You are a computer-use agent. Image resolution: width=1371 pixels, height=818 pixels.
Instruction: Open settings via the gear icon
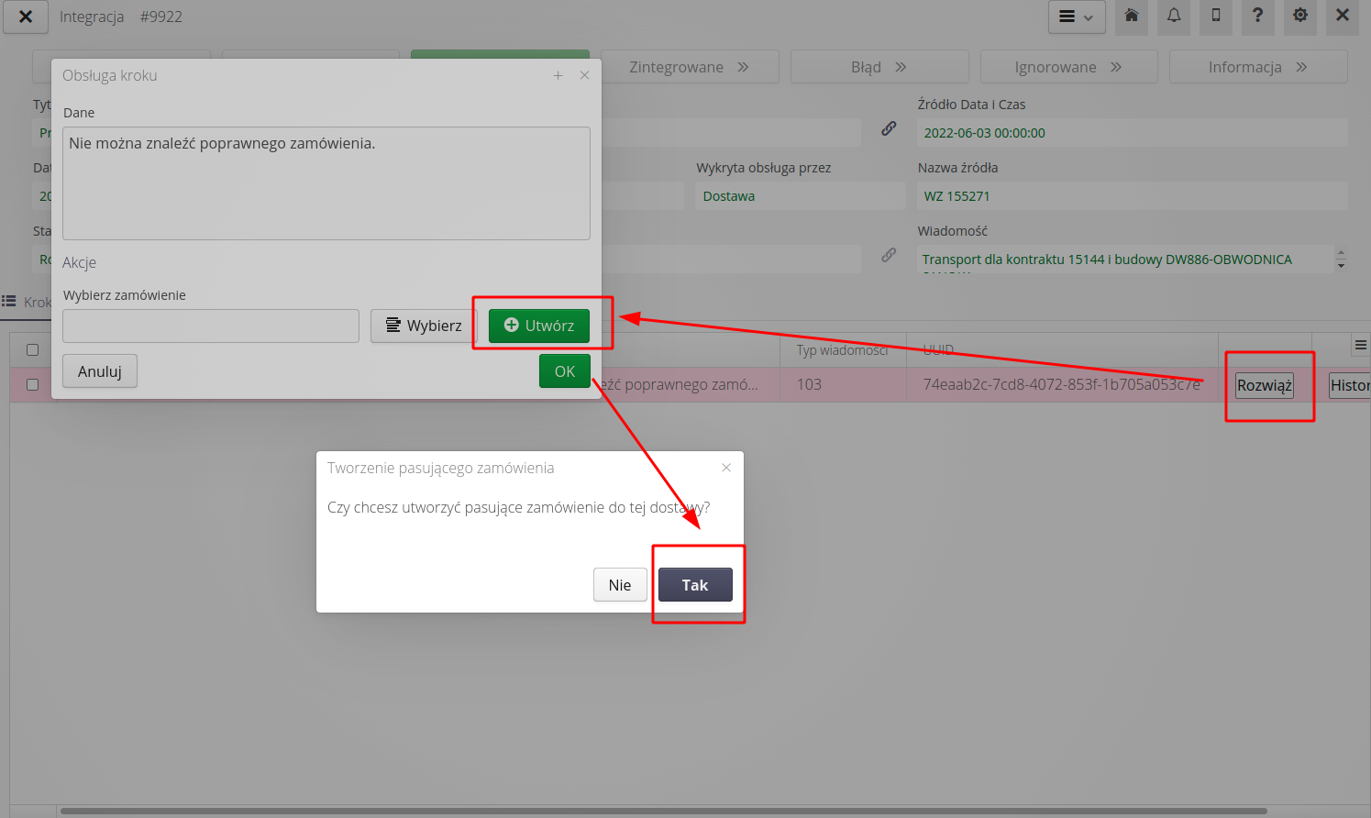point(1299,17)
